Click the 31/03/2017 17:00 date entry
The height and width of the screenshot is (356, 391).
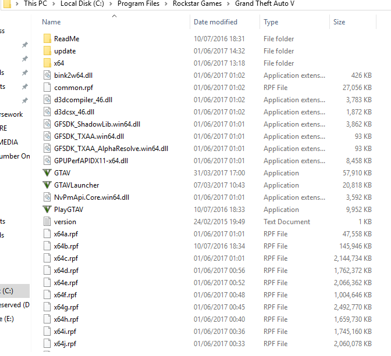pyautogui.click(x=219, y=172)
